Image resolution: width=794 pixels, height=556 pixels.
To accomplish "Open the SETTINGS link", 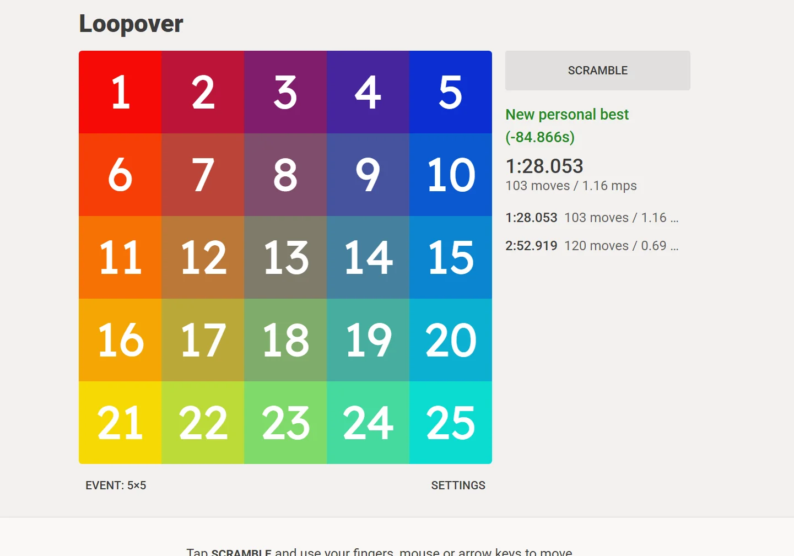I will coord(458,485).
